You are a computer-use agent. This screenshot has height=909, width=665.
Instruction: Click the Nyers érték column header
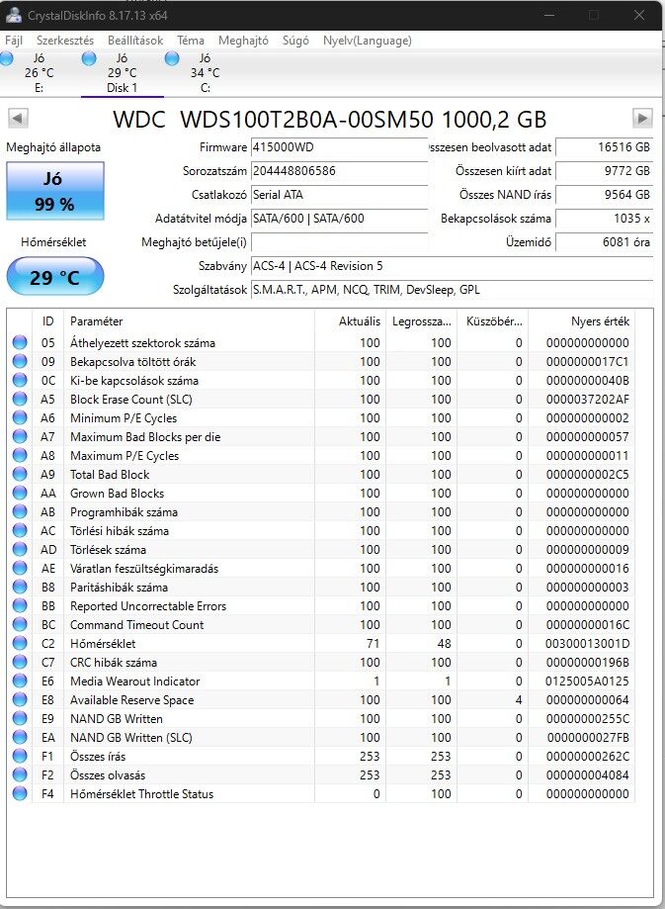pos(582,321)
